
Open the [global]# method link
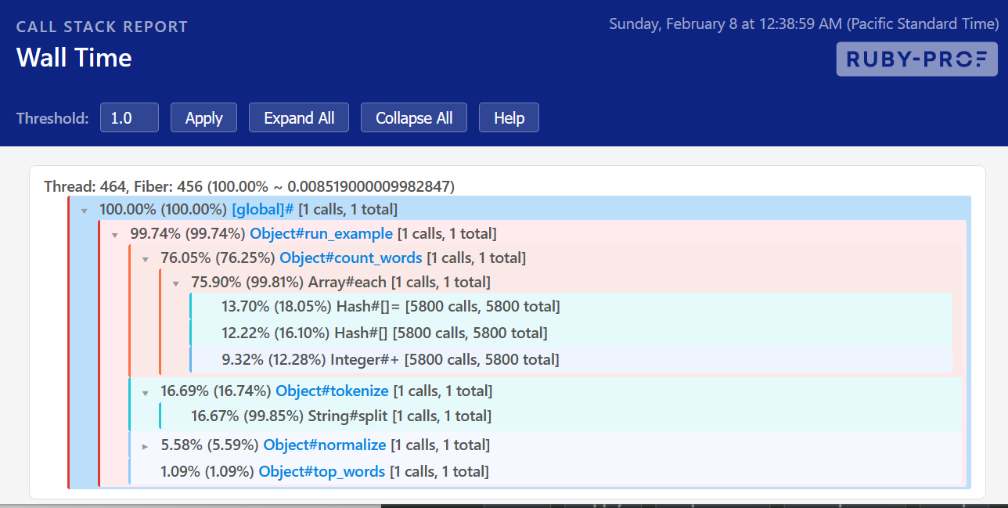click(x=261, y=209)
